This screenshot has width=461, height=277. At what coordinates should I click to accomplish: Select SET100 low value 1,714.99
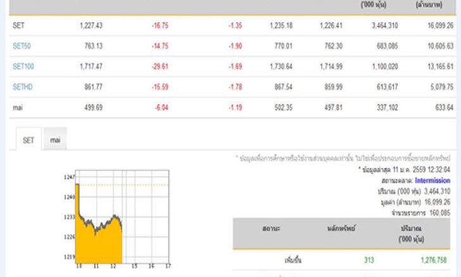pyautogui.click(x=331, y=67)
